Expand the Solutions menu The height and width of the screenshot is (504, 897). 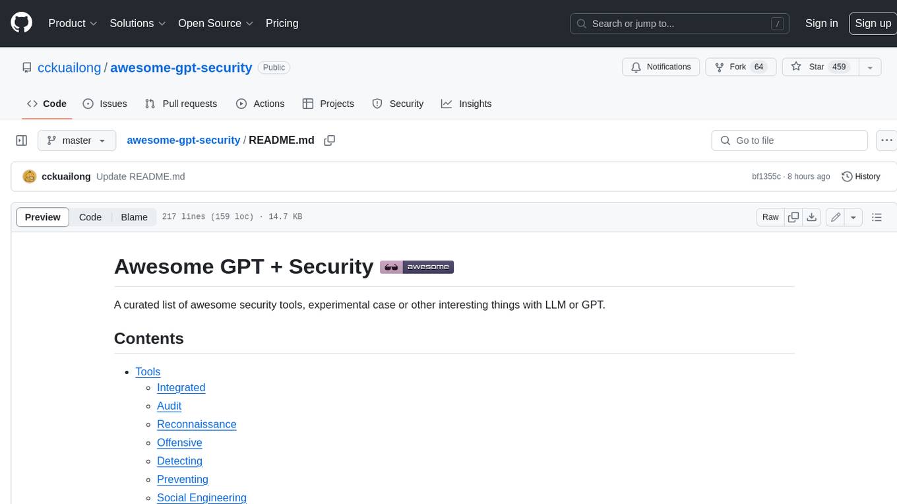coord(137,23)
